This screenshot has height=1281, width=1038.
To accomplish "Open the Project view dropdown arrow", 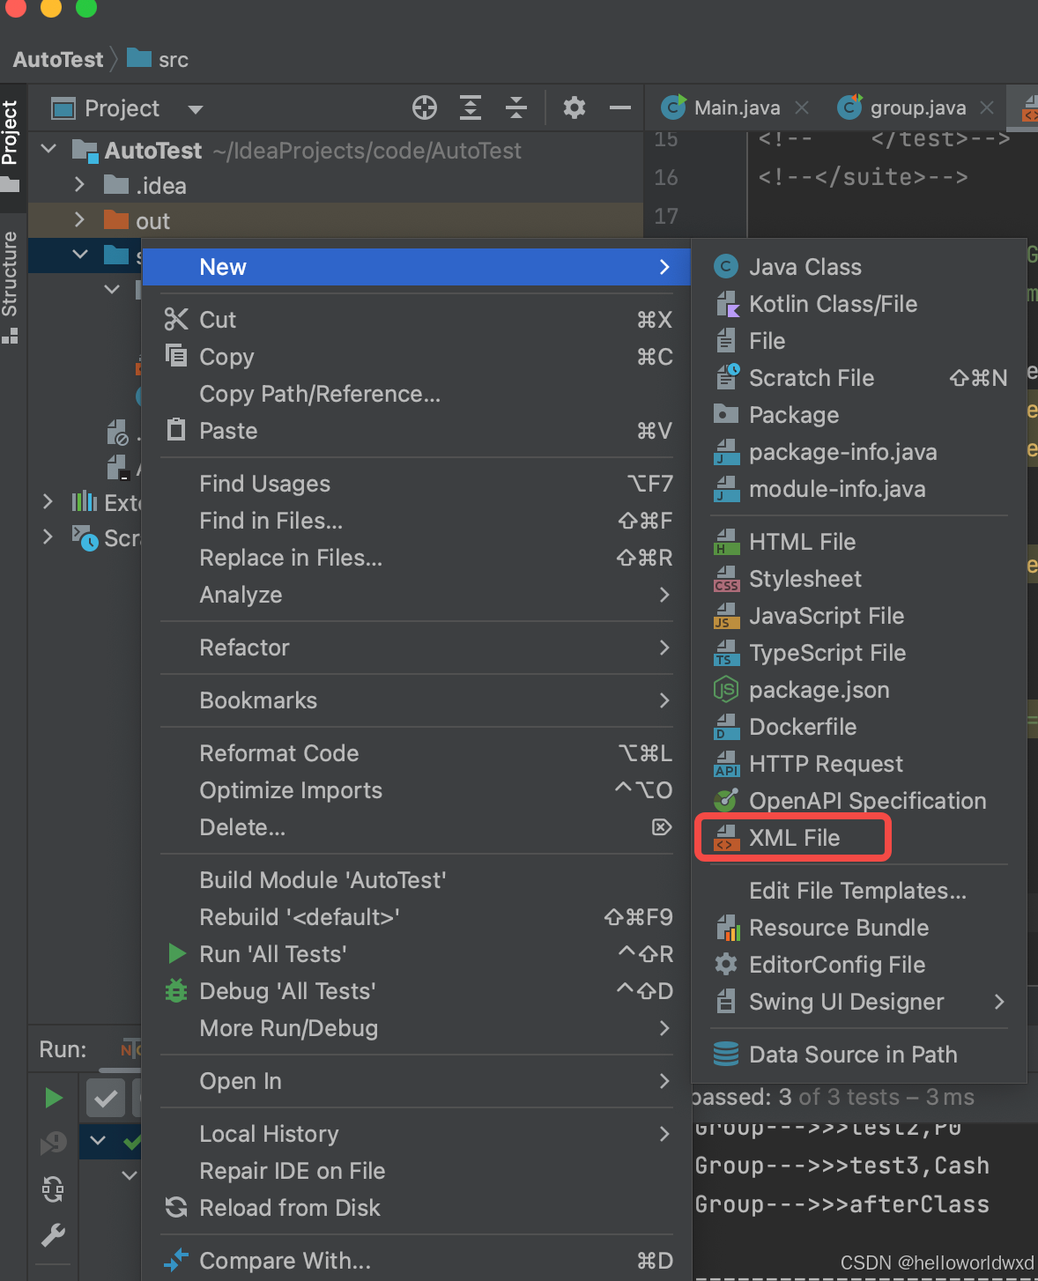I will point(196,109).
